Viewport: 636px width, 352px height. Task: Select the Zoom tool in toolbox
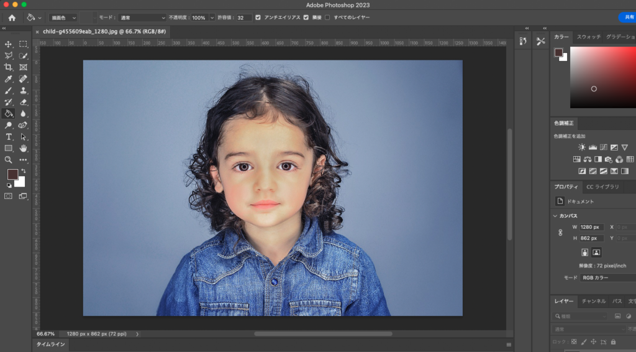(x=8, y=160)
